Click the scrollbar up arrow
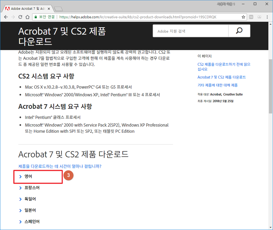The height and width of the screenshot is (230, 273). click(270, 24)
